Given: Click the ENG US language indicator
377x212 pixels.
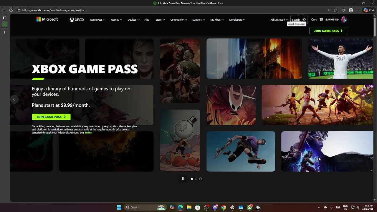Looking at the screenshot, I should (345, 207).
